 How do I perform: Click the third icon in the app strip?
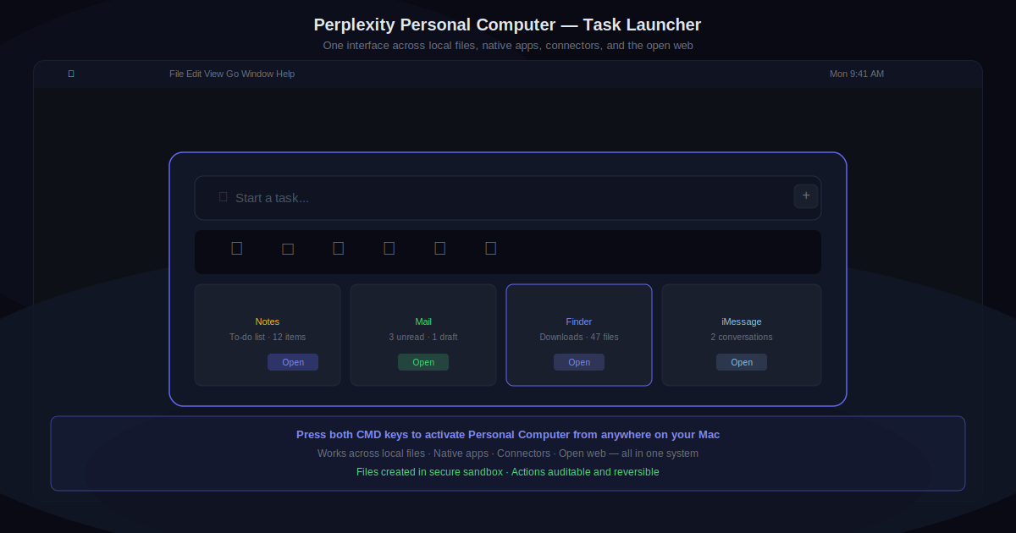tap(339, 248)
